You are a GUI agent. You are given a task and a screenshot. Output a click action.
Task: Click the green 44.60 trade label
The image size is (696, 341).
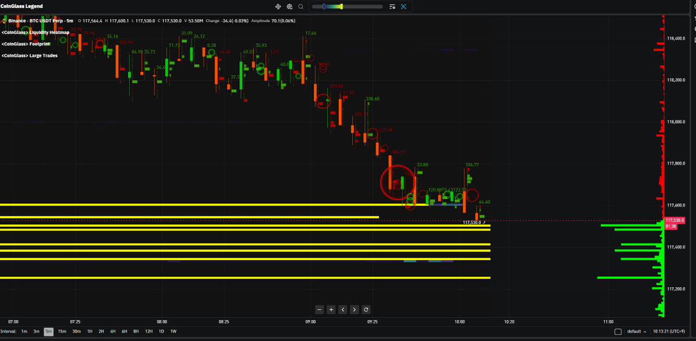[484, 202]
